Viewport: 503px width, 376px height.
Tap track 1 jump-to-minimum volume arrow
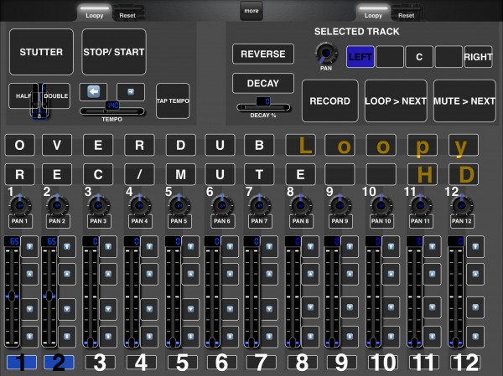[x=29, y=337]
